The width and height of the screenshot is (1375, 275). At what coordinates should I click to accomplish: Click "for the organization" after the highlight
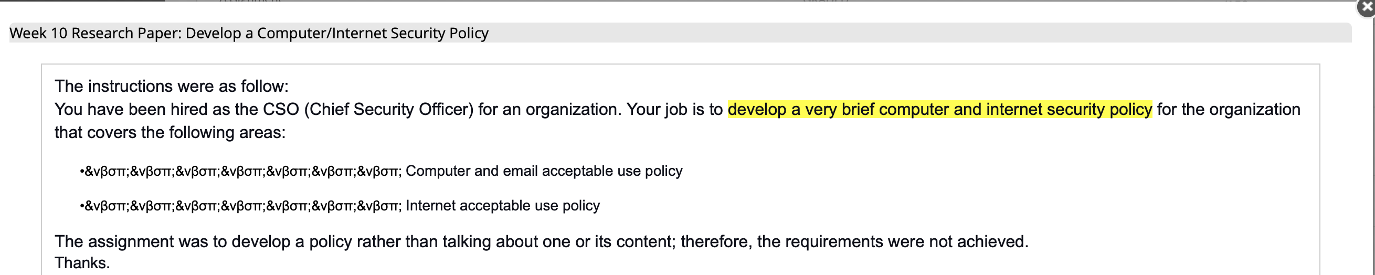1229,110
